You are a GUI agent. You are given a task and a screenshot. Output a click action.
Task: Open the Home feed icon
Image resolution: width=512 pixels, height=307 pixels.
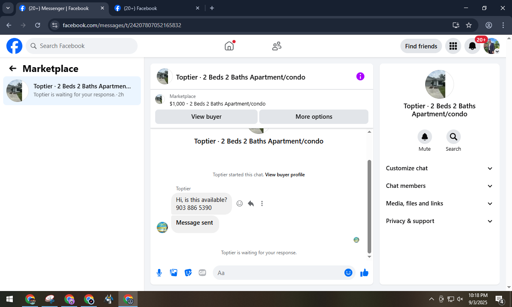tap(229, 46)
